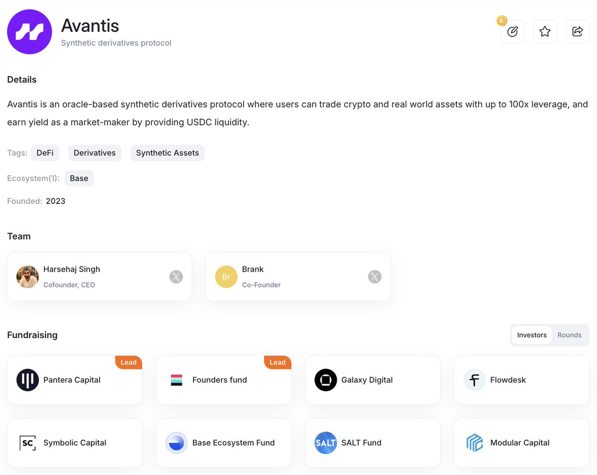Click the Galaxy Digital logo

[x=325, y=380]
